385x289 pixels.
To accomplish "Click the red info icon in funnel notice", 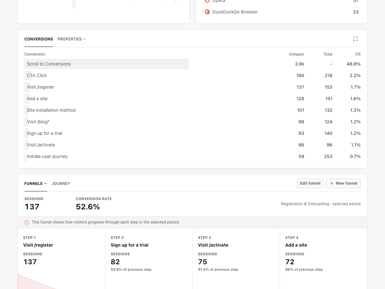I will pos(27,222).
